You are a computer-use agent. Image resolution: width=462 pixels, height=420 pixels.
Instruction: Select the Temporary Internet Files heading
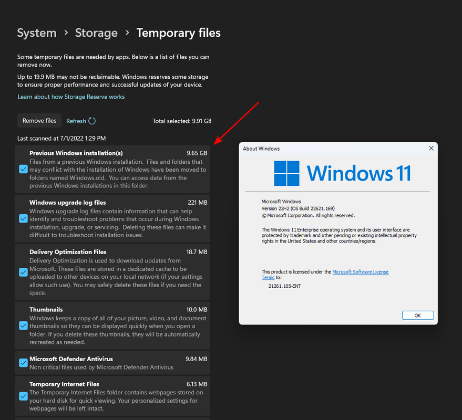coord(64,384)
